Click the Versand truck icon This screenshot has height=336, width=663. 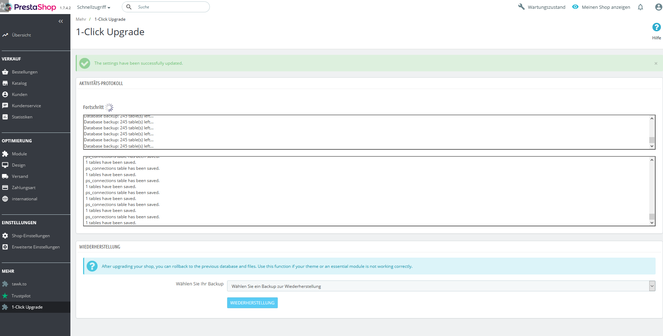pos(5,176)
